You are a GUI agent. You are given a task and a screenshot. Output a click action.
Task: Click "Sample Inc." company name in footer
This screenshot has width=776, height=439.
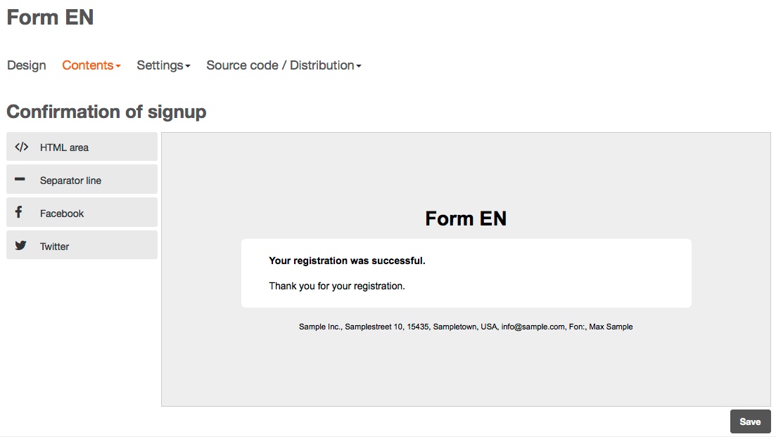(x=320, y=327)
